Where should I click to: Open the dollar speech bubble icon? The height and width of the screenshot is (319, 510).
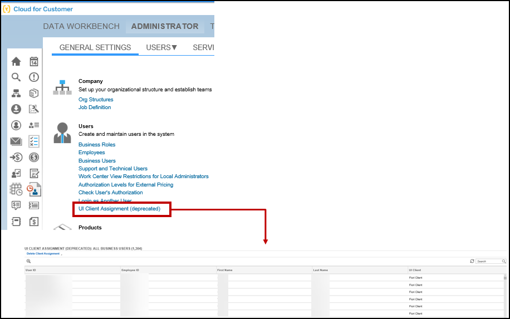click(x=16, y=205)
